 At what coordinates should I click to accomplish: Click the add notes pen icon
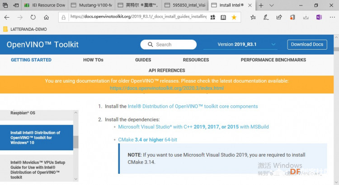(266, 17)
